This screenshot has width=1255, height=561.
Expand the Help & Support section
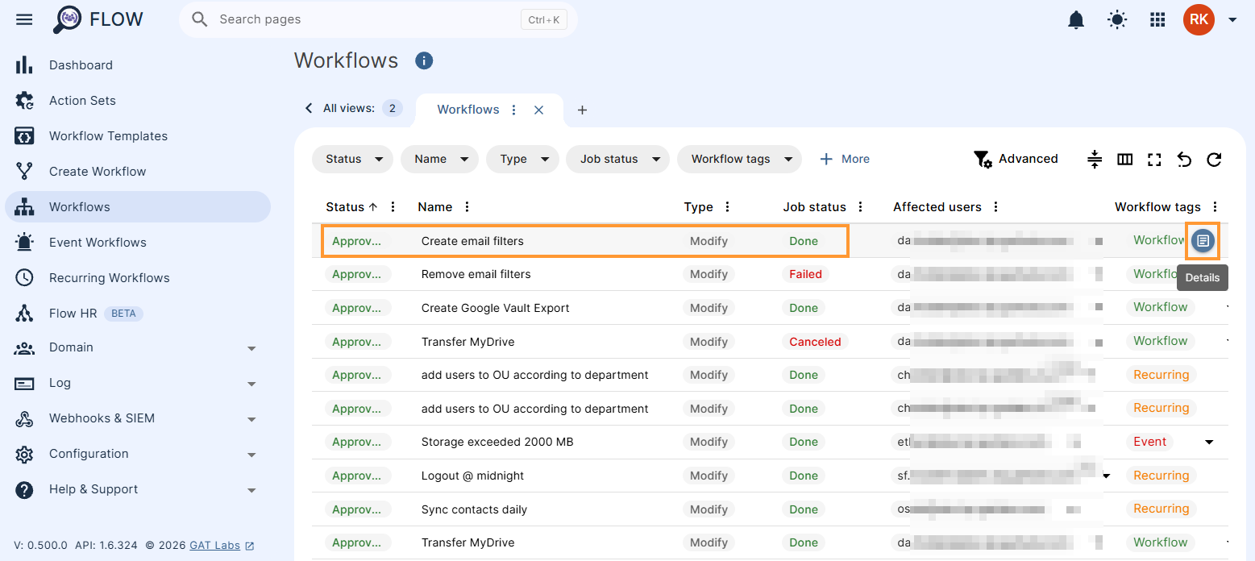point(251,490)
